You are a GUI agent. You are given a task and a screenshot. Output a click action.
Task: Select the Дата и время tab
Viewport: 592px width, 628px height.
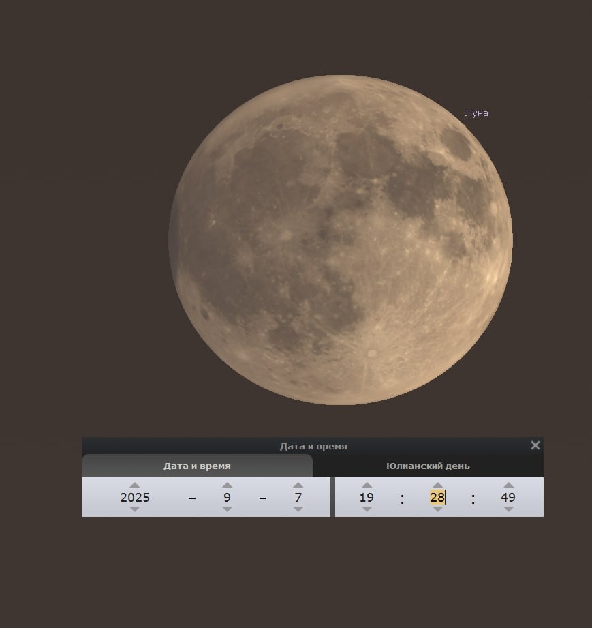tap(197, 466)
